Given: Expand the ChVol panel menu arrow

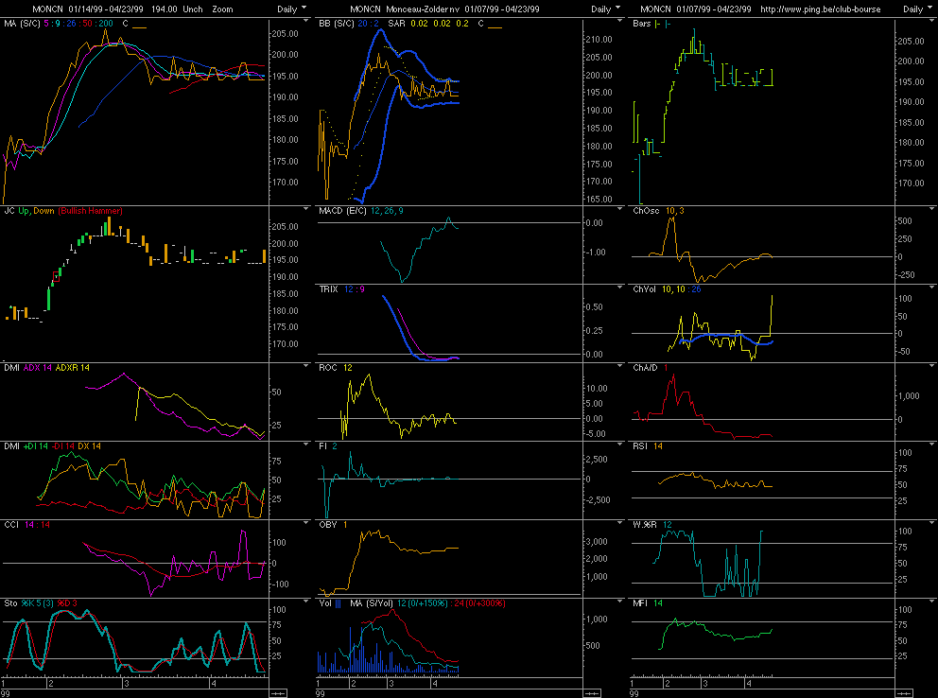Looking at the screenshot, I should click(x=932, y=288).
